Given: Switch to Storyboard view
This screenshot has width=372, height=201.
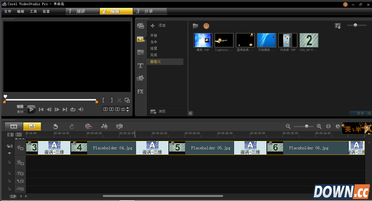Looking at the screenshot, I should [14, 127].
